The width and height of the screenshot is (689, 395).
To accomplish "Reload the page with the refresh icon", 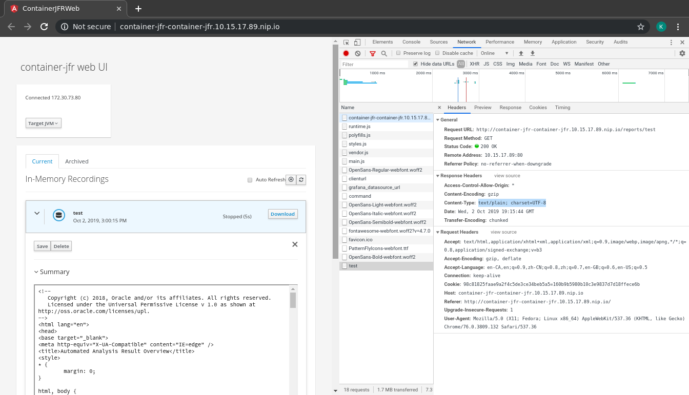I will tap(44, 27).
